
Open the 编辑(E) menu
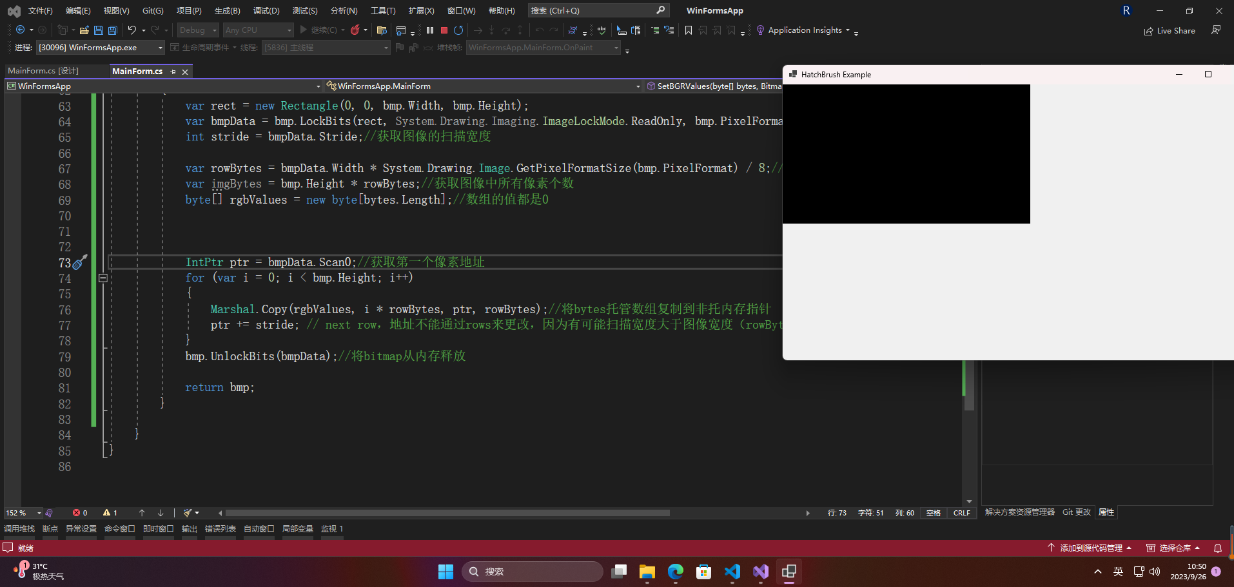point(78,11)
